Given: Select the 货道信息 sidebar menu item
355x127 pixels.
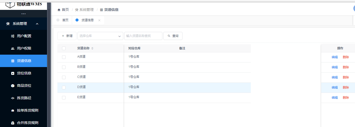Looking at the screenshot, I should pos(23,61).
